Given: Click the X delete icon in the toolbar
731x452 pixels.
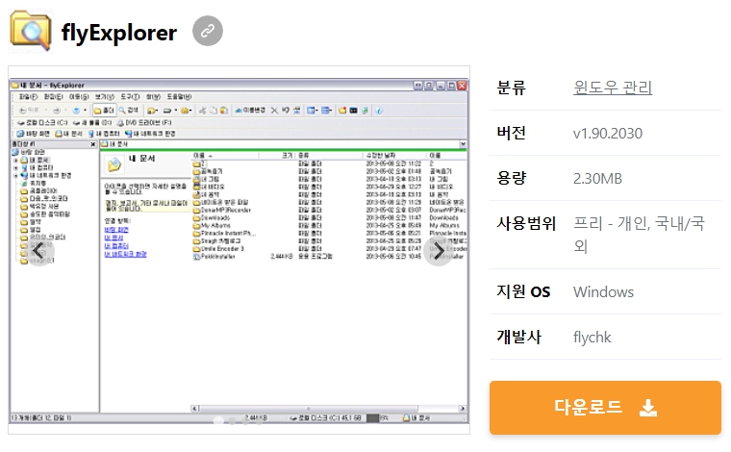Looking at the screenshot, I should point(274,111).
